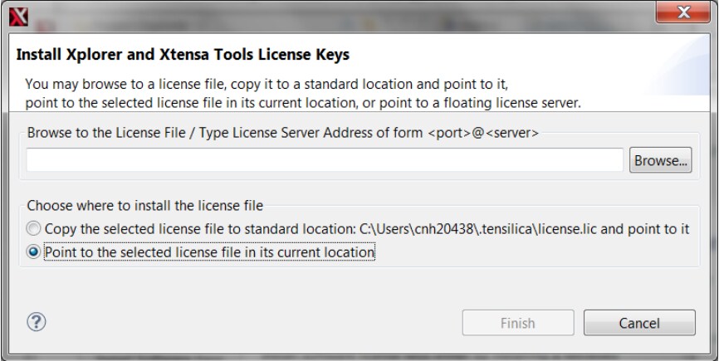Click the blank area left of Finish button
Viewport: 719px width, 361px height.
click(x=249, y=323)
